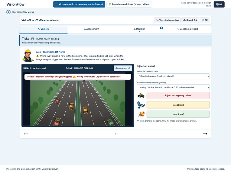Image resolution: width=231 pixels, height=173 pixels.
Task: Click the blue bird icon
Action: [x=141, y=105]
